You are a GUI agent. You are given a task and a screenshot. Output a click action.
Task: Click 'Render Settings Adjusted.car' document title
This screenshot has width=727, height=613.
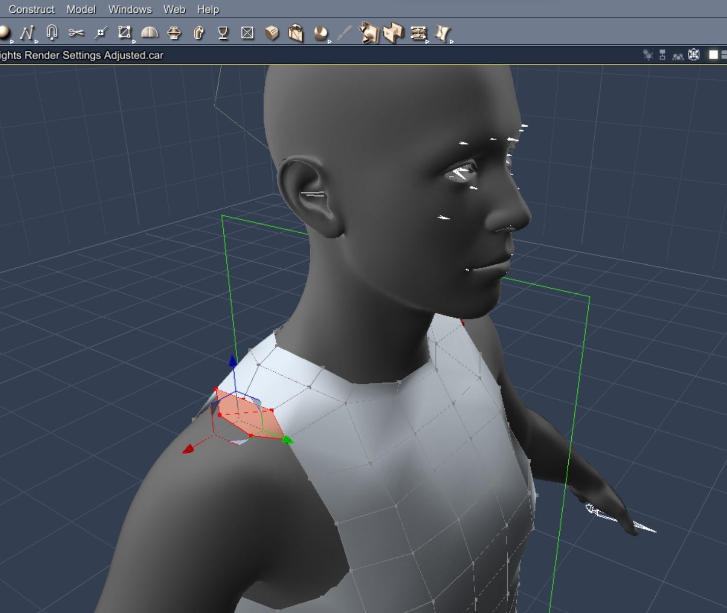(x=94, y=55)
